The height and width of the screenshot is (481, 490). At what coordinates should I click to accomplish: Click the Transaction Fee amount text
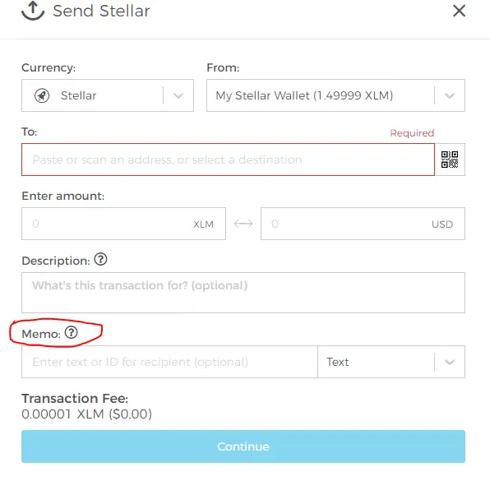point(86,414)
